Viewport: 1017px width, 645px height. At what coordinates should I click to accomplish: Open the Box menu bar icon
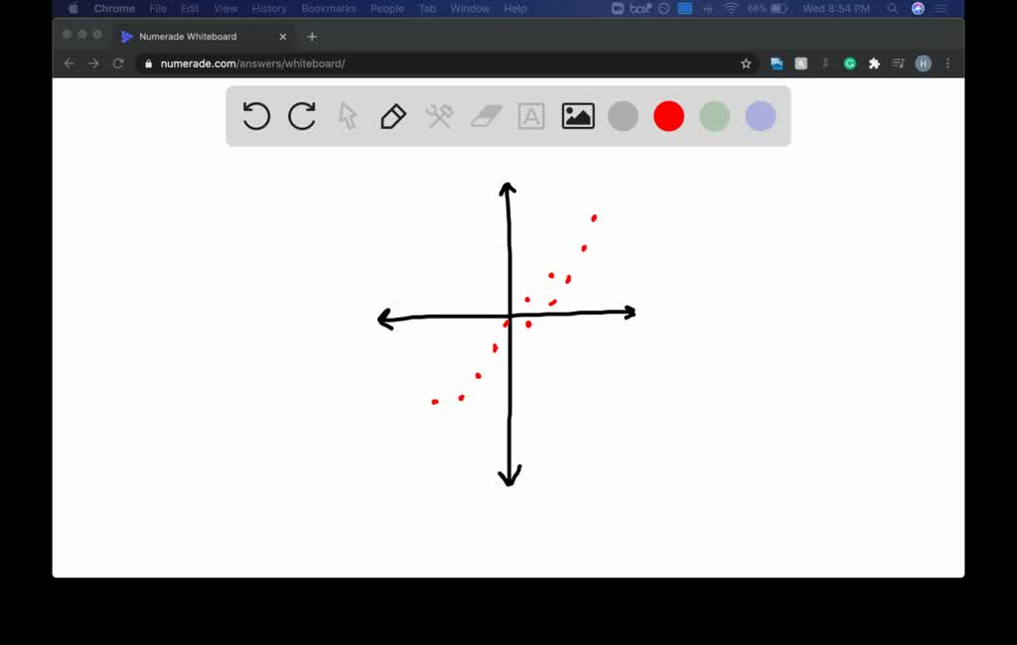coord(641,8)
